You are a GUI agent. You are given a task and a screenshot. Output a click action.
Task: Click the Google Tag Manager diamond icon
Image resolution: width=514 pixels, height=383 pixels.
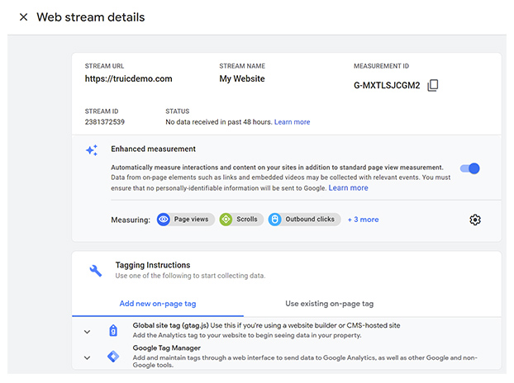113,356
